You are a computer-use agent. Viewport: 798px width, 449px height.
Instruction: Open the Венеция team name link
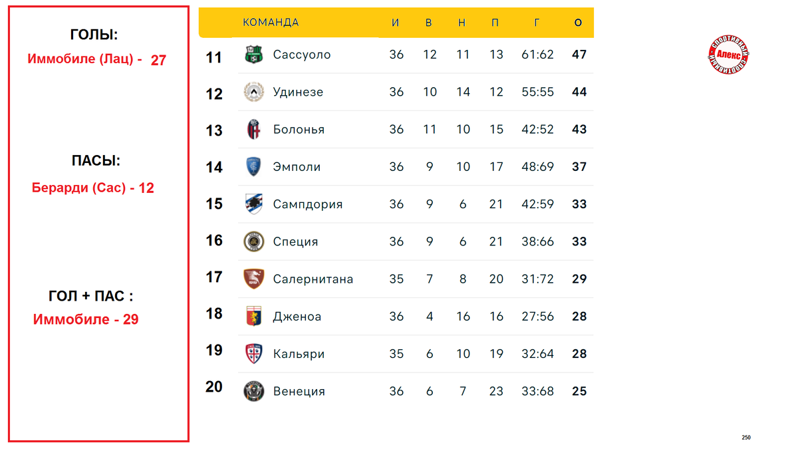click(299, 391)
